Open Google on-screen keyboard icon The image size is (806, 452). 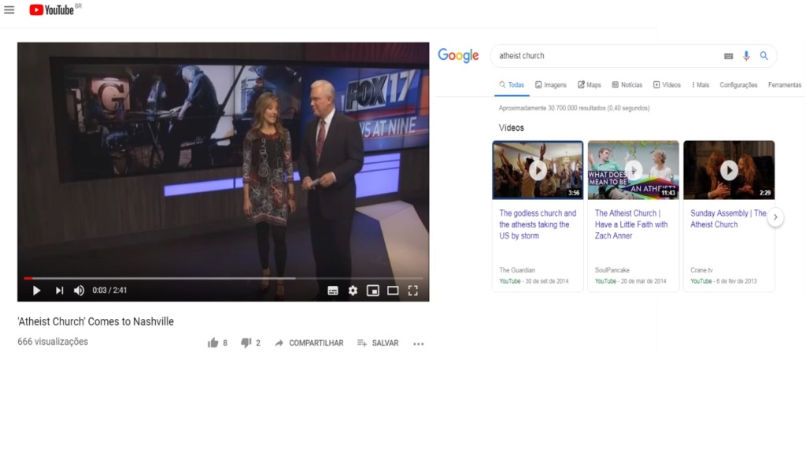click(728, 56)
